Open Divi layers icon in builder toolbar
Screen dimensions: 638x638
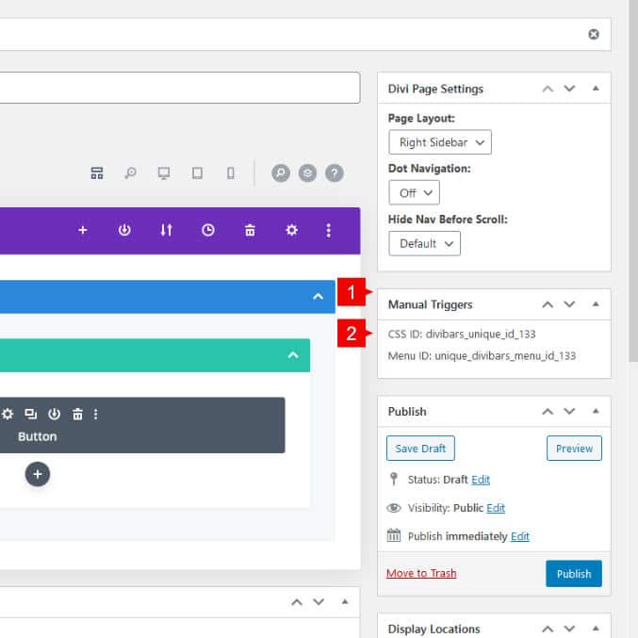click(x=307, y=173)
